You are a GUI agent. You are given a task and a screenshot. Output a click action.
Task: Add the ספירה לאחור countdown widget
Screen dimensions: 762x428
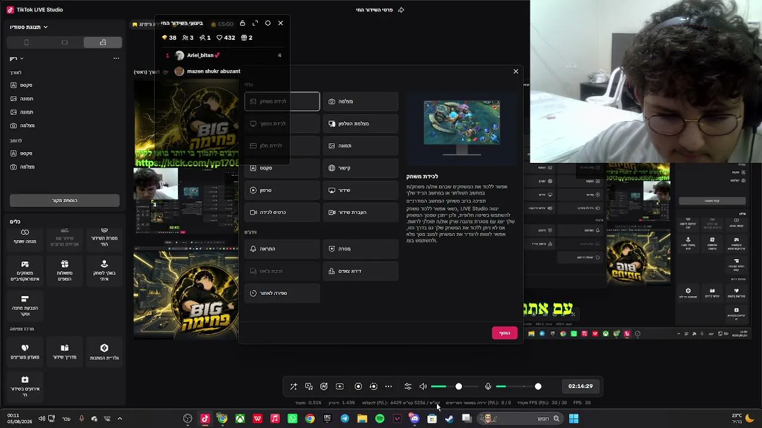282,293
